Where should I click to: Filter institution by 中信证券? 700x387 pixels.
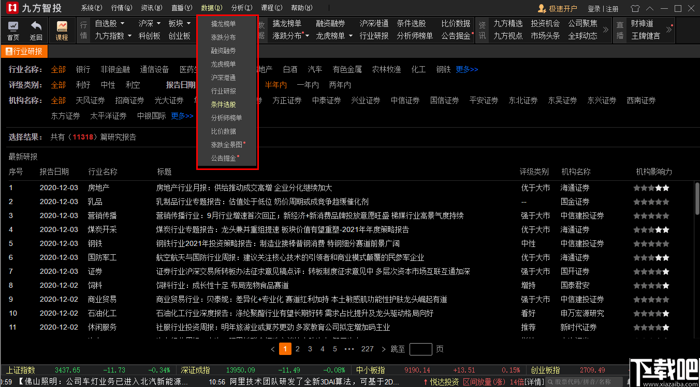point(405,101)
